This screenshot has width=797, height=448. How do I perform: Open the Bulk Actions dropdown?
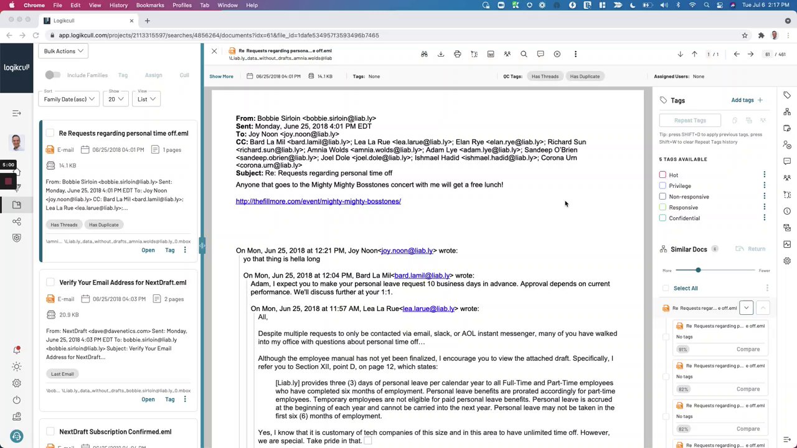63,51
